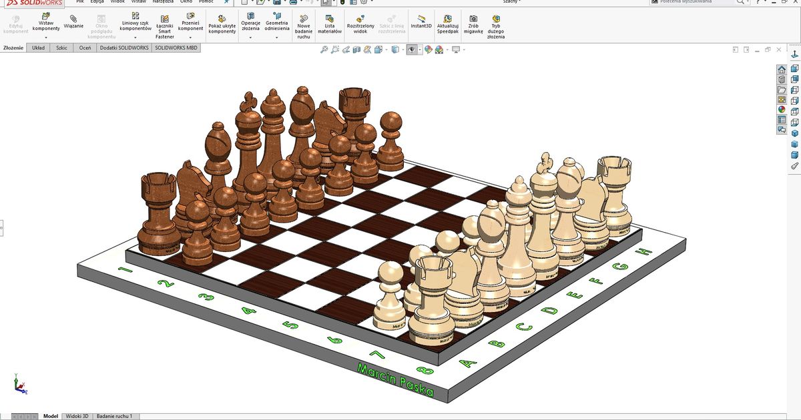The width and height of the screenshot is (801, 420).
Task: Switch to the Szkic tab
Action: click(61, 47)
